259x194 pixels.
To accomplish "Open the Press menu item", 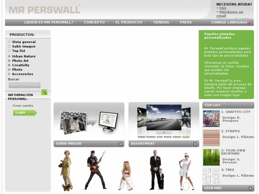I will click(186, 22).
